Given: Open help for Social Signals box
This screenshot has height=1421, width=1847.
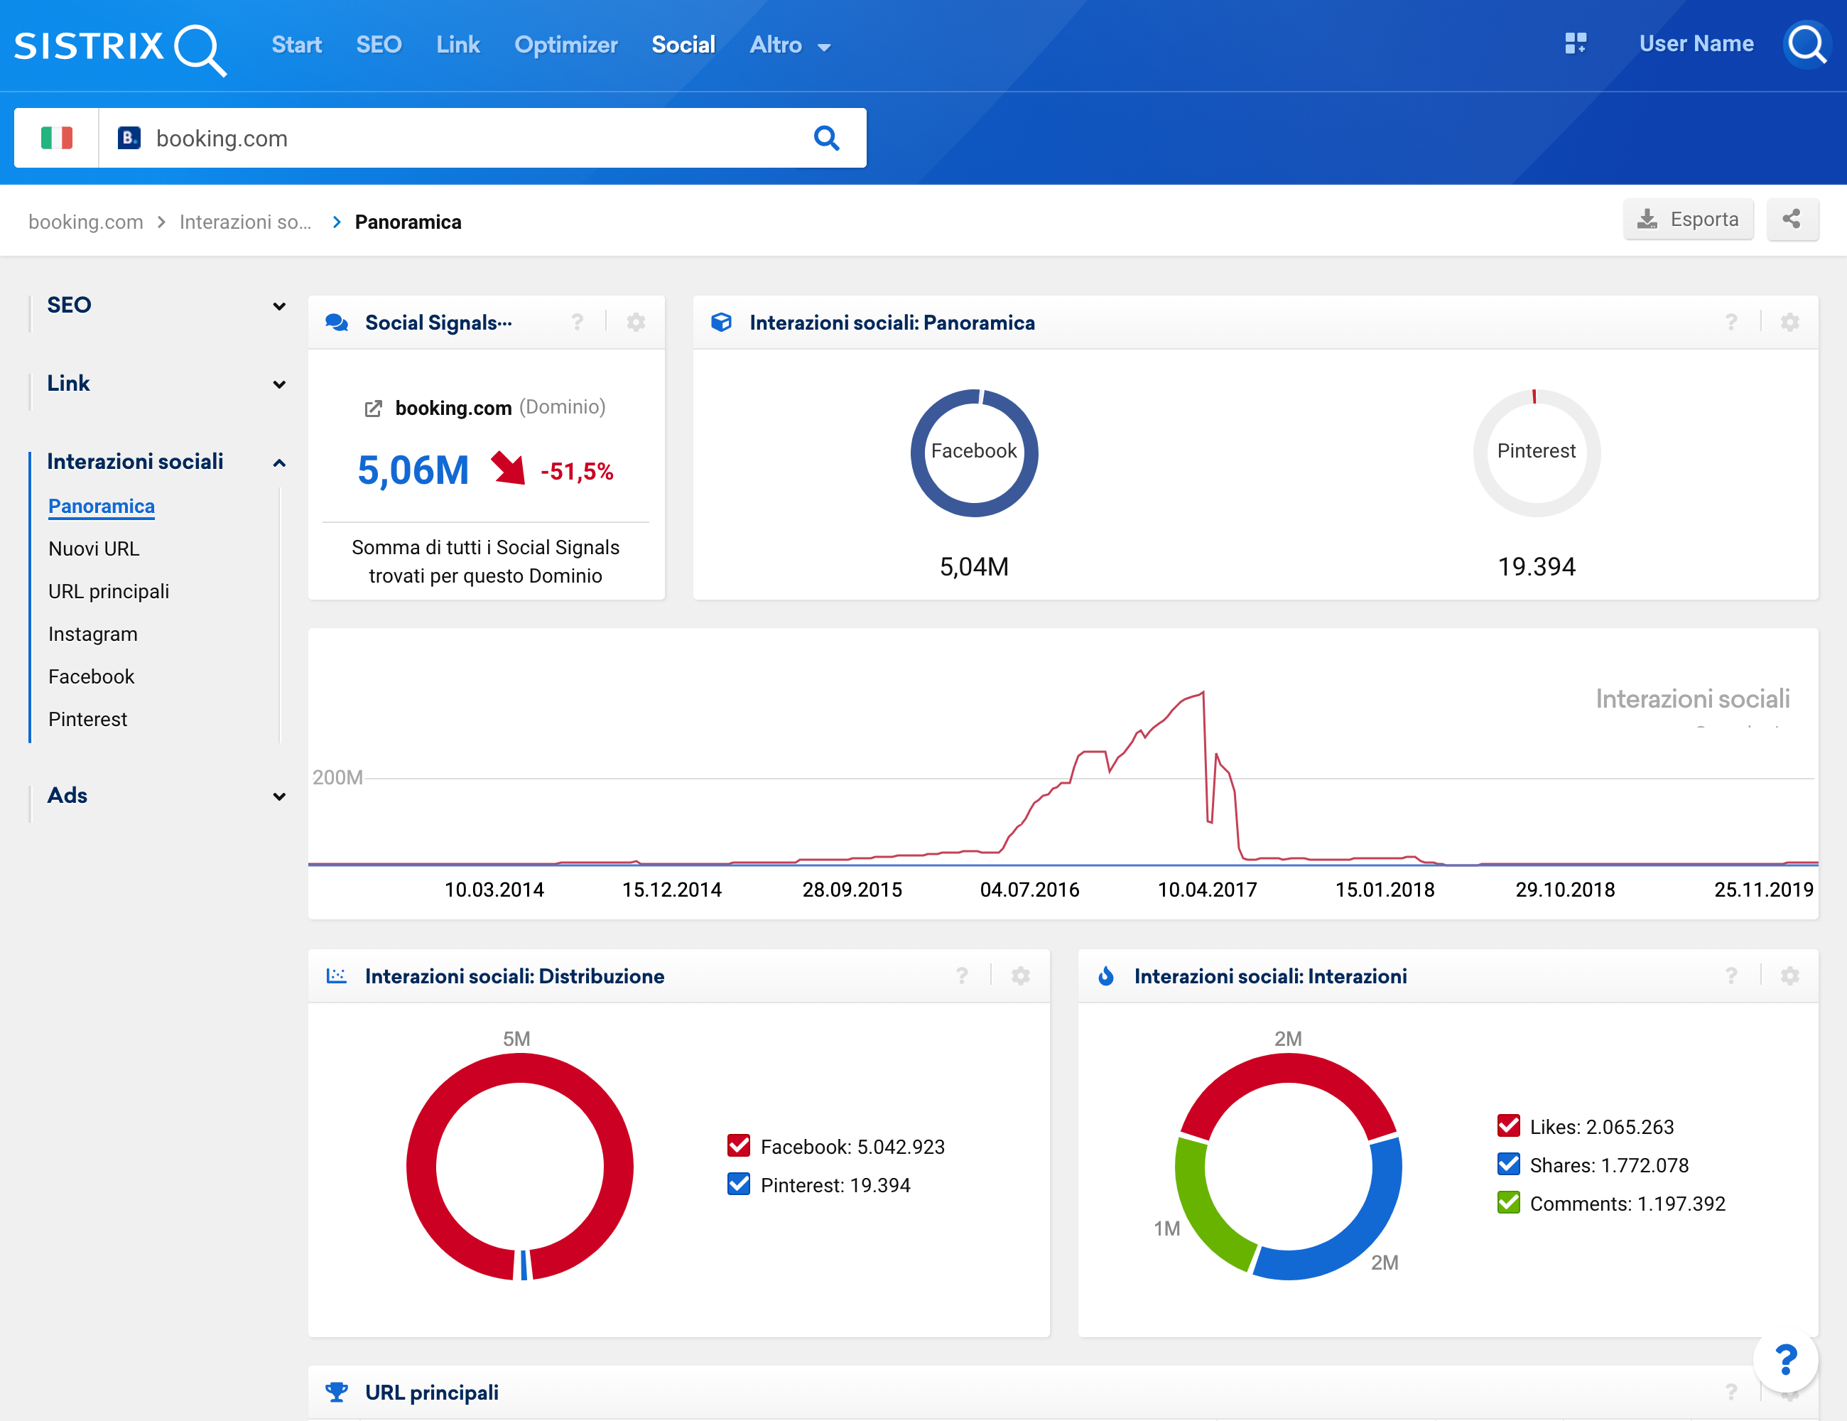Looking at the screenshot, I should pos(578,323).
